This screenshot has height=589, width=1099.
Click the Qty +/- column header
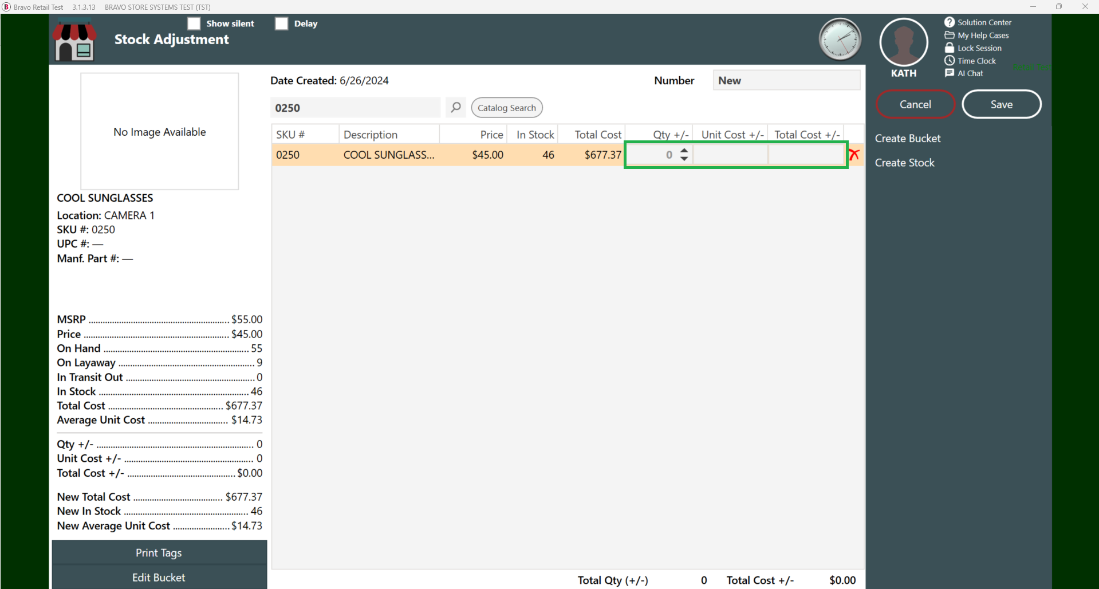(x=659, y=135)
